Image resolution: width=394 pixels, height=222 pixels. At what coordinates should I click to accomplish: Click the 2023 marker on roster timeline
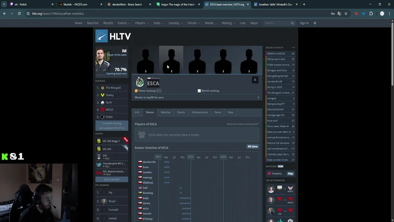click(223, 157)
